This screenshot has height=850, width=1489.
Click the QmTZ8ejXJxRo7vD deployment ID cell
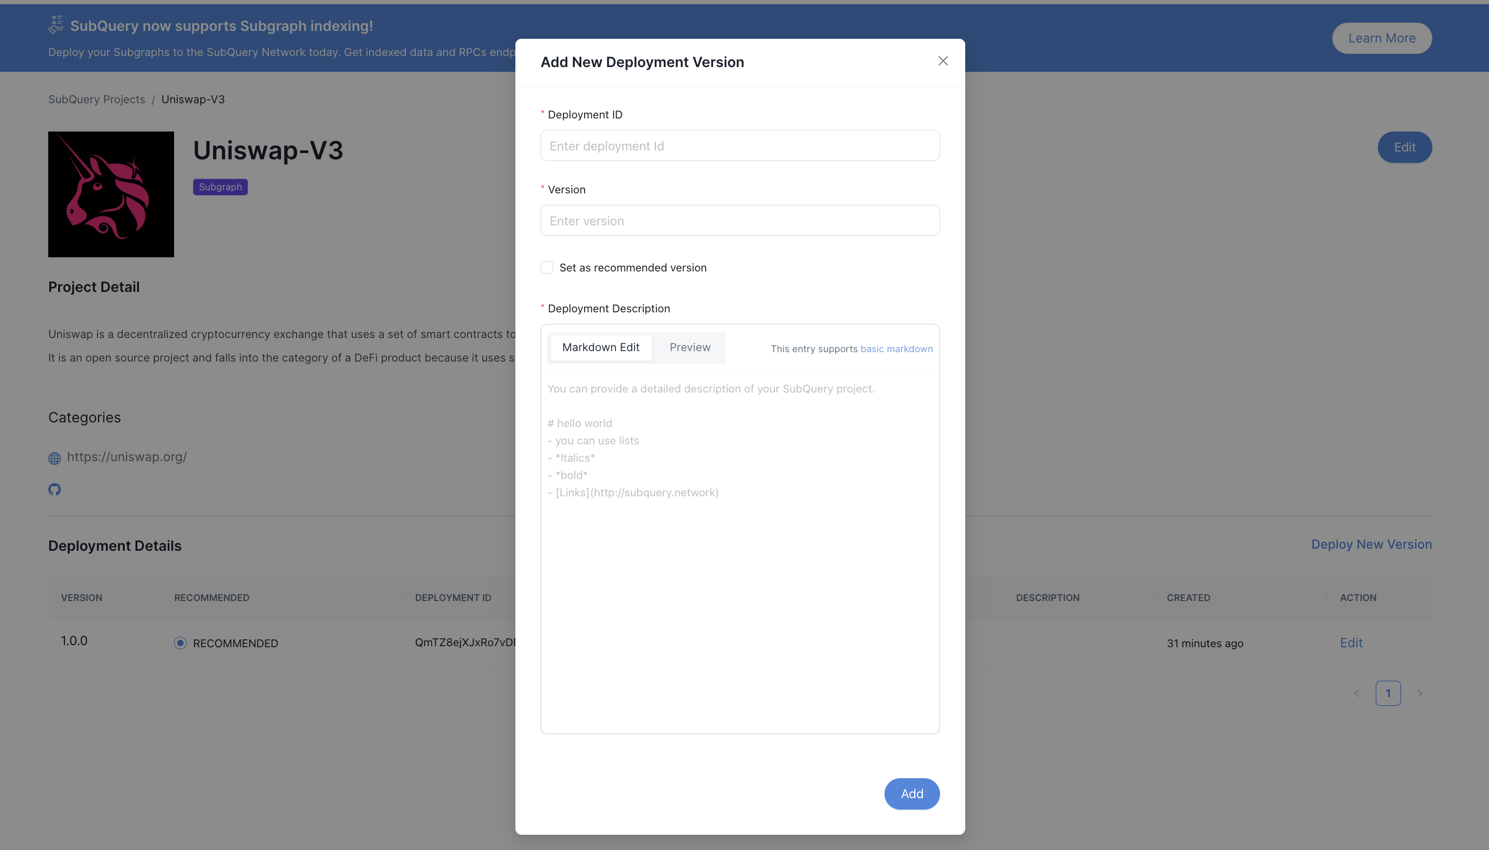point(465,642)
